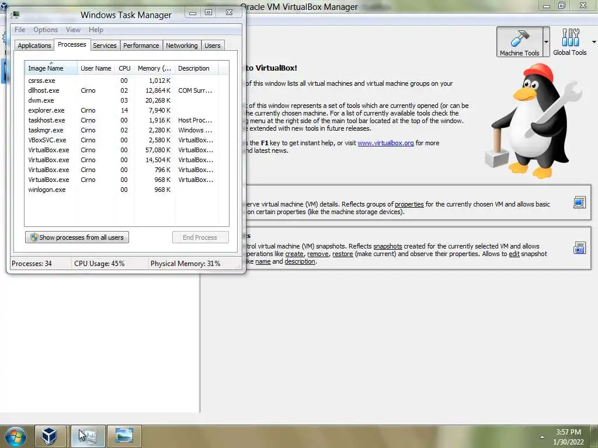Click the Host Proc... description cell
This screenshot has height=448, width=598.
pos(195,120)
